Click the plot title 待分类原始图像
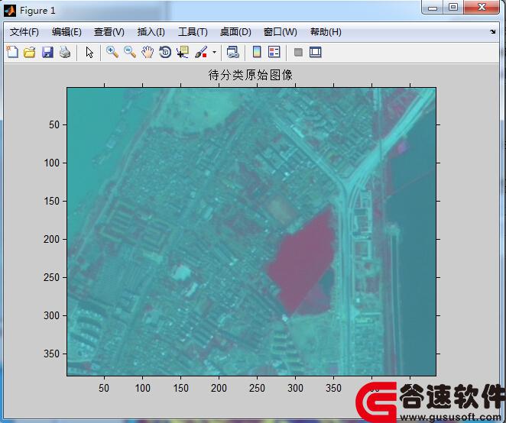This screenshot has height=423, width=506. [x=251, y=75]
